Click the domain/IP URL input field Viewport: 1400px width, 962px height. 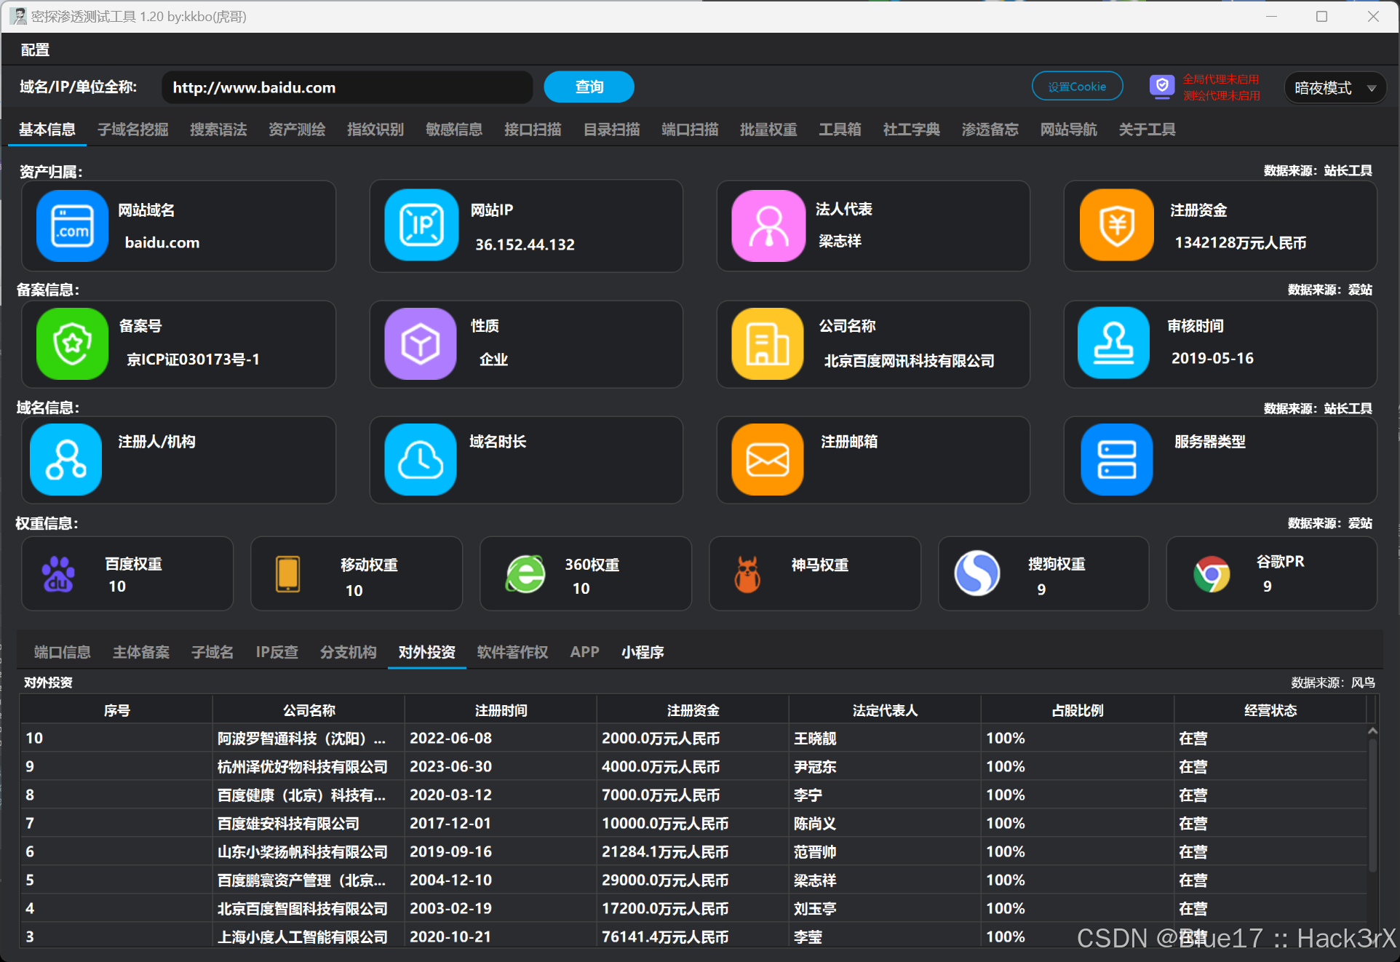click(348, 87)
